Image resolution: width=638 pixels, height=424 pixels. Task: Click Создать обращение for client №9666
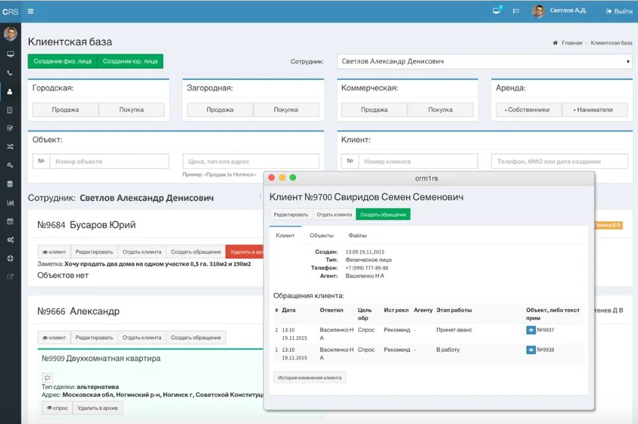[x=196, y=337]
